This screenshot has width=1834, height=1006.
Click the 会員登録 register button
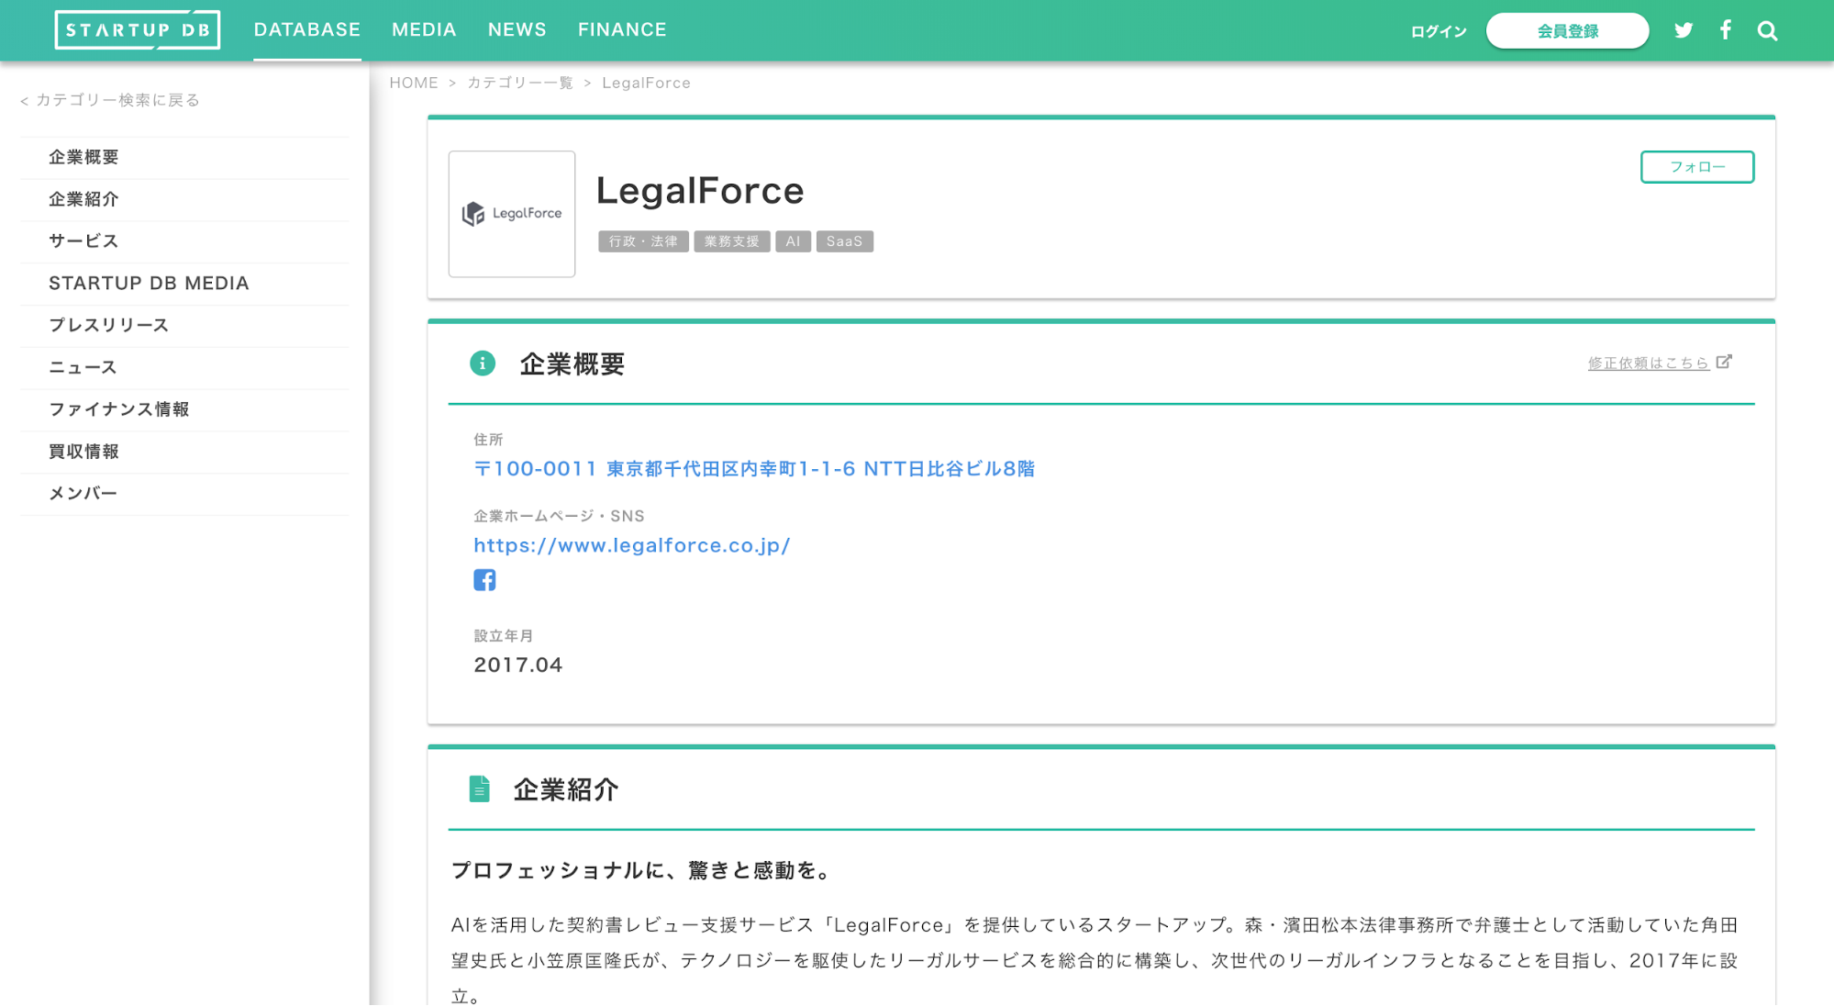tap(1567, 31)
